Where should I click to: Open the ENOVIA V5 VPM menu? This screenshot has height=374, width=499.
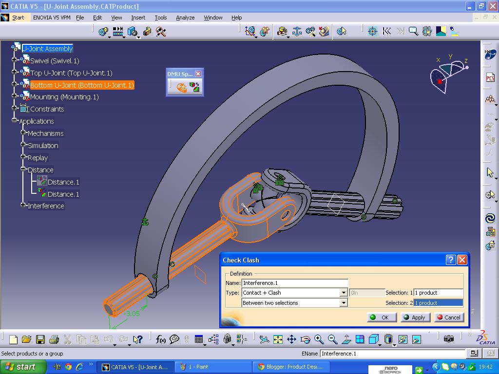(x=52, y=18)
